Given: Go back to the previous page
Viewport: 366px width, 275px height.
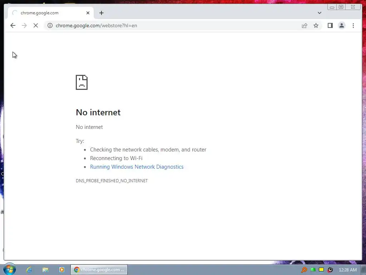Looking at the screenshot, I should (13, 25).
